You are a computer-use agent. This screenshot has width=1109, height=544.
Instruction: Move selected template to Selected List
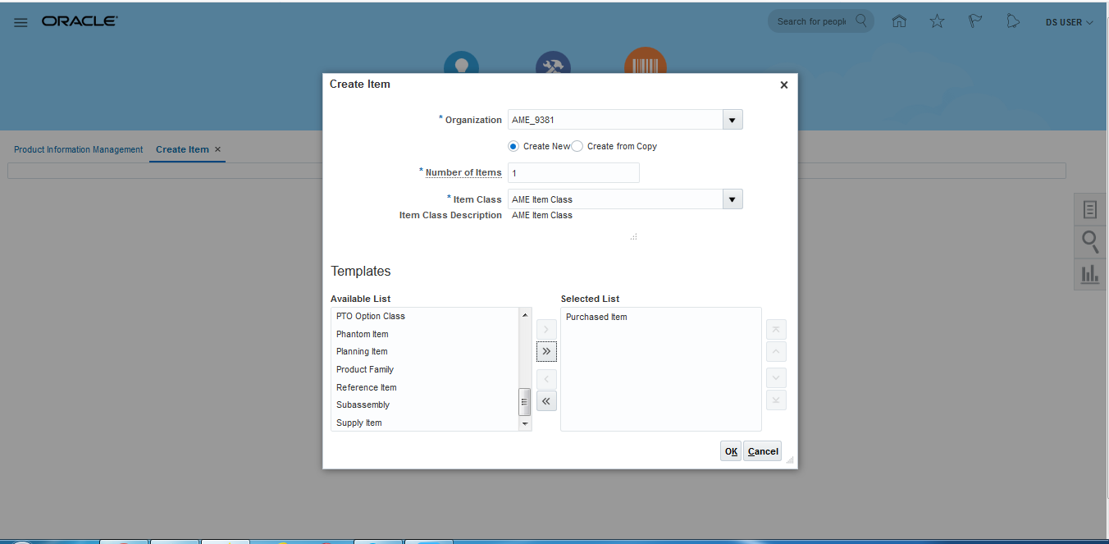pos(546,329)
